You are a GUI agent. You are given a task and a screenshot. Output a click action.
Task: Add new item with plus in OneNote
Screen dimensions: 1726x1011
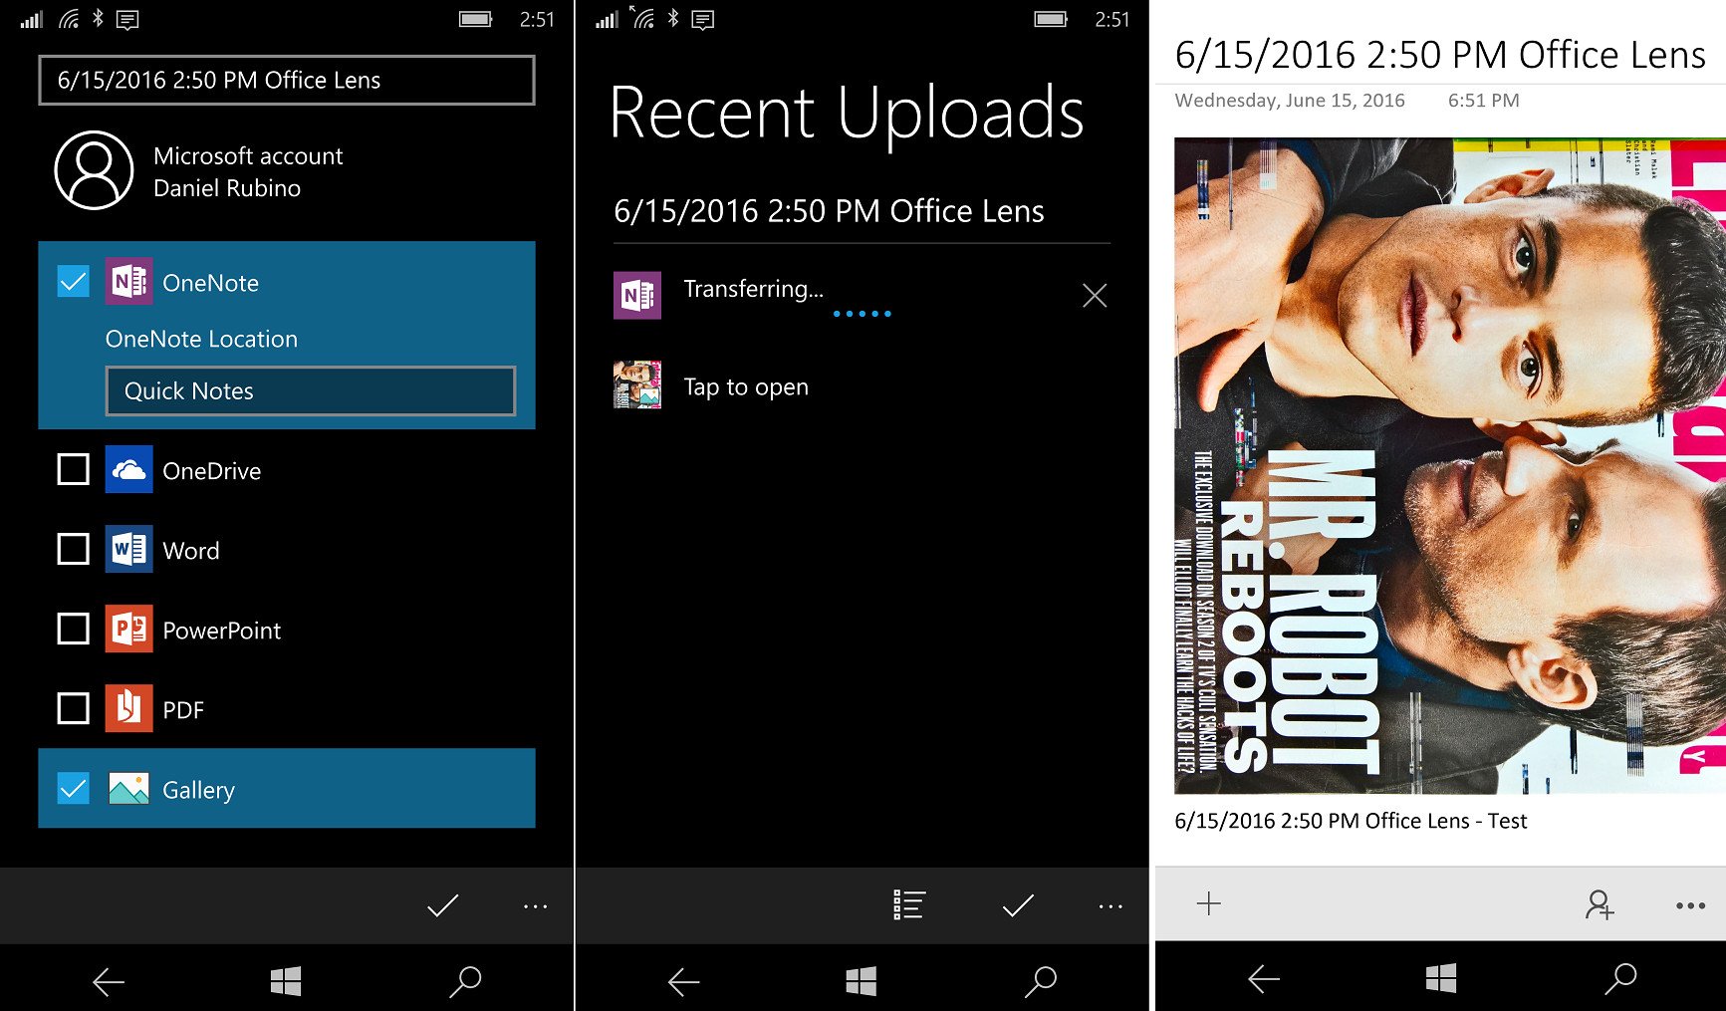(x=1208, y=903)
